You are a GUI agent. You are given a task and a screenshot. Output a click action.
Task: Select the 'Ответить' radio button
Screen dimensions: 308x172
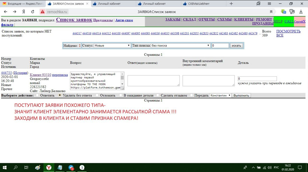point(43,95)
